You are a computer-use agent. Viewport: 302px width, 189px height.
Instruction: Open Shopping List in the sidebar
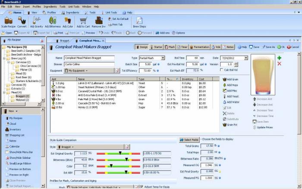(15, 135)
